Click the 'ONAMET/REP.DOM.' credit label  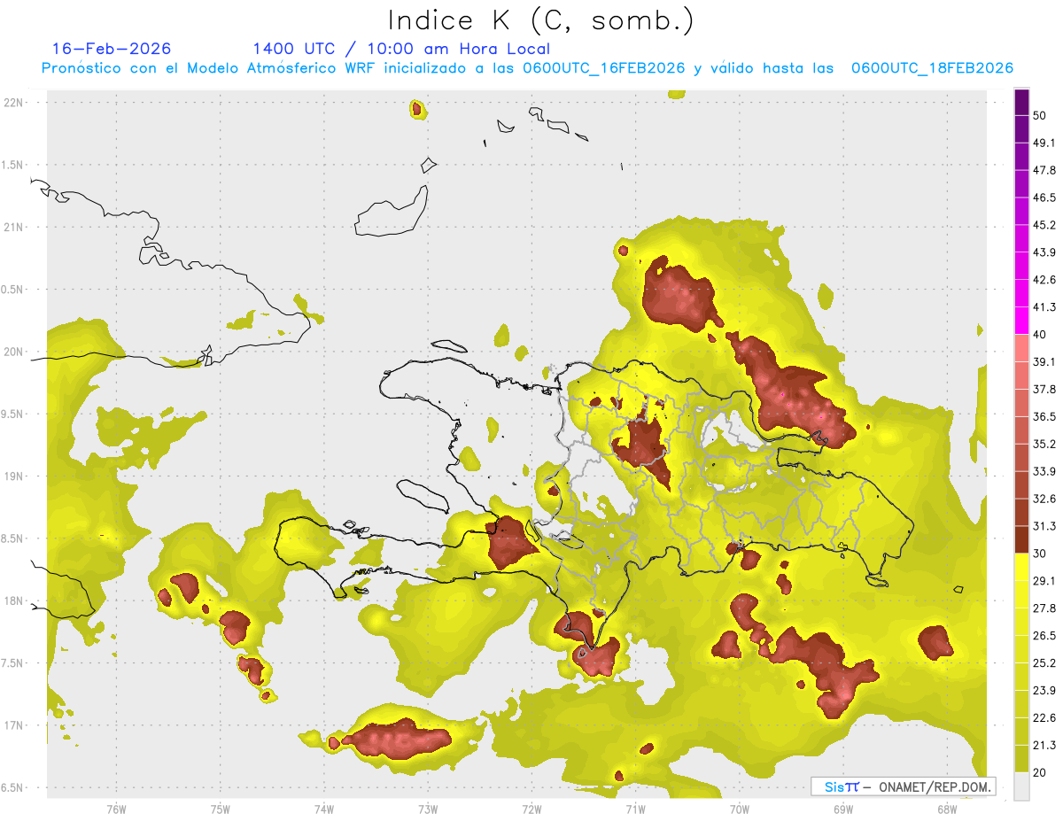click(934, 786)
